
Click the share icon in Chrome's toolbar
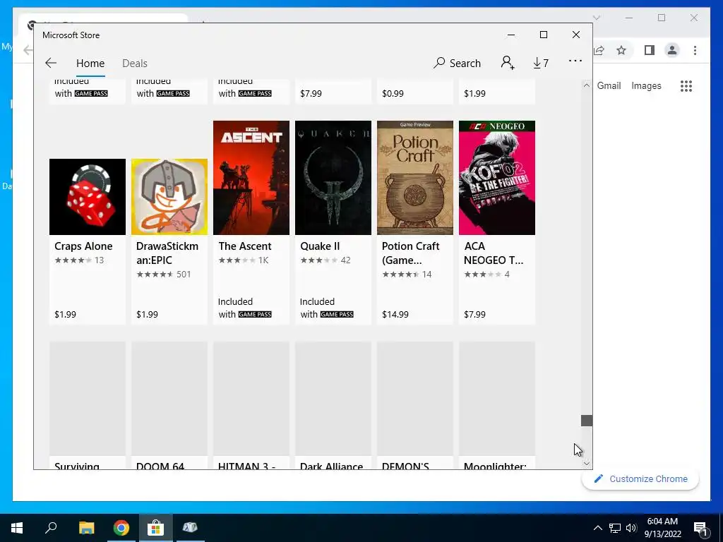[599, 50]
